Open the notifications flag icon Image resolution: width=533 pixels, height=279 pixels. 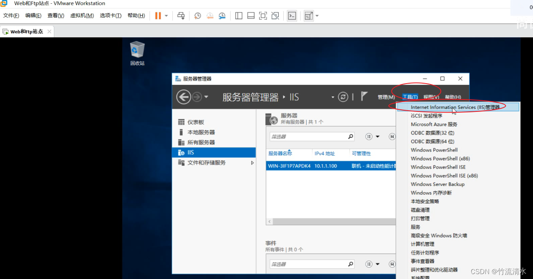[x=364, y=96]
